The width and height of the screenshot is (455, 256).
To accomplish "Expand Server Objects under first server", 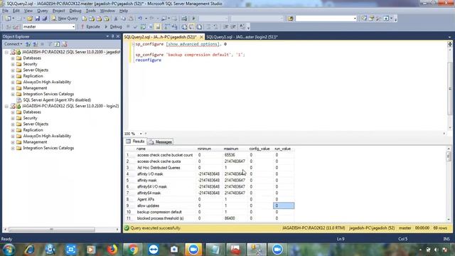I will click(13, 70).
